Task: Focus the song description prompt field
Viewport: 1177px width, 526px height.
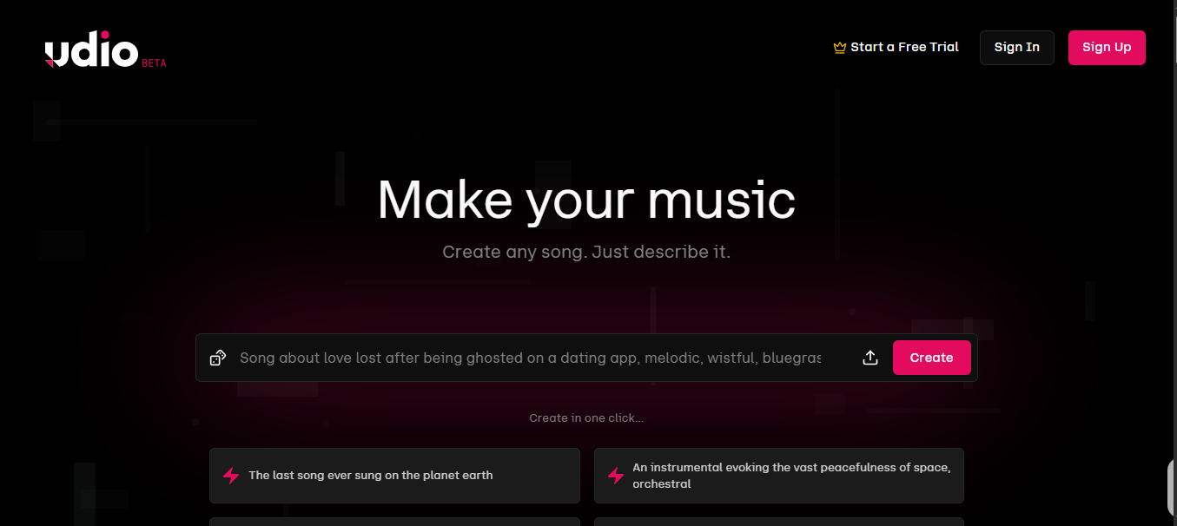Action: [x=530, y=358]
